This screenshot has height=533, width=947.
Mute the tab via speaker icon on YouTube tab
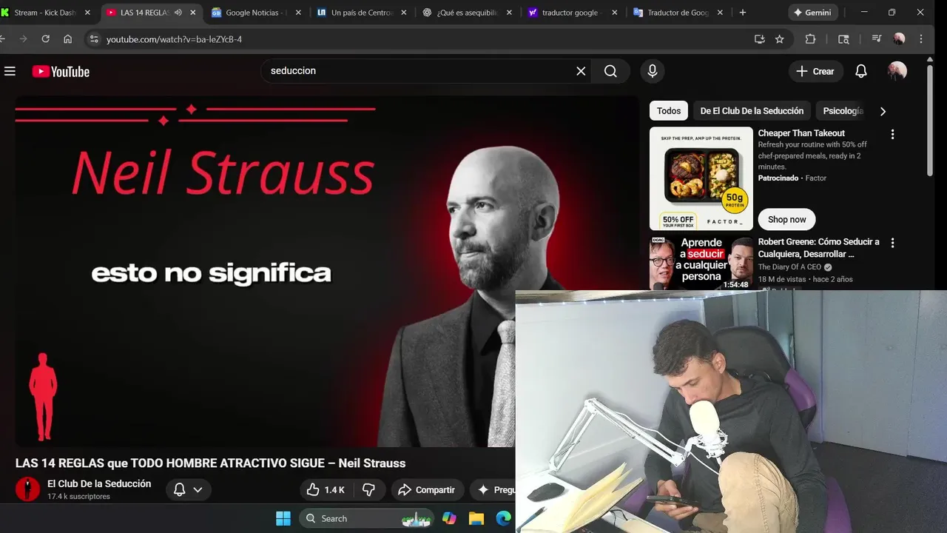tap(178, 13)
